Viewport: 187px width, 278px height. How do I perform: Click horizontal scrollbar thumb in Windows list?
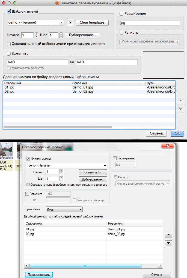pos(85,266)
